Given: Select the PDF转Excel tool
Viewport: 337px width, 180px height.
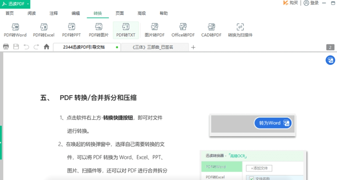Looking at the screenshot, I should click(x=44, y=30).
